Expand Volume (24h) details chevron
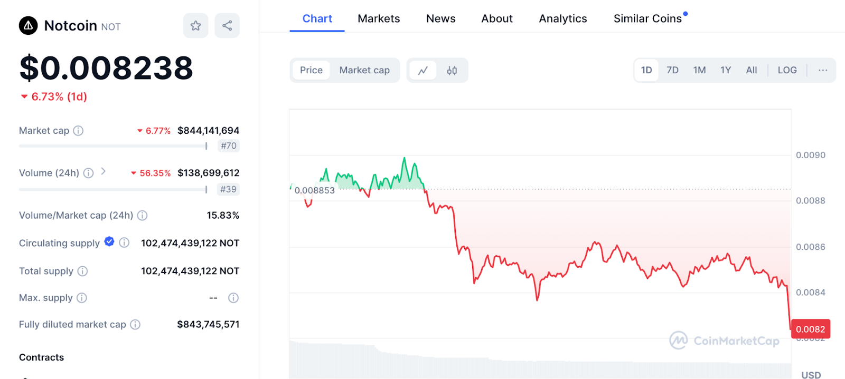 coord(104,171)
